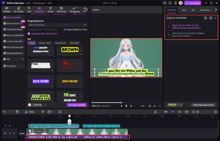
Task: Click Kennung starten button
Action: coord(77,105)
